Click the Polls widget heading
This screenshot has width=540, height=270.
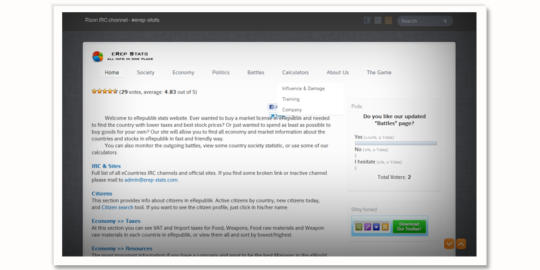click(x=357, y=107)
